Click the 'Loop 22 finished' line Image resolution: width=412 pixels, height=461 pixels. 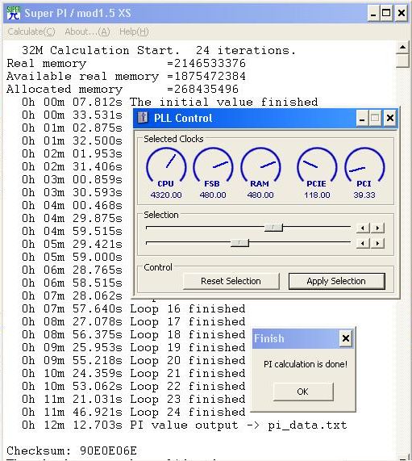pyautogui.click(x=134, y=387)
